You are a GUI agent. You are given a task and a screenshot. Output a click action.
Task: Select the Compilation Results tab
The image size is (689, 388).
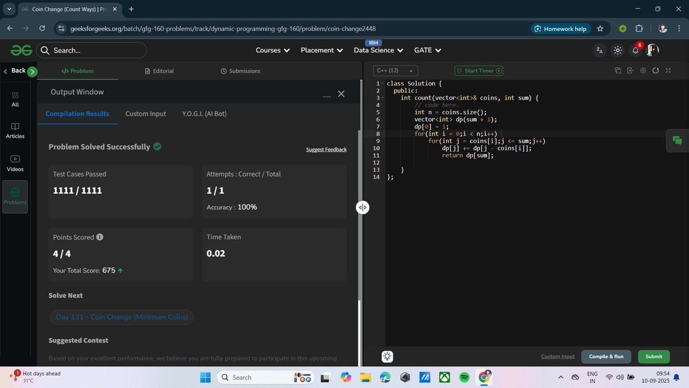78,114
